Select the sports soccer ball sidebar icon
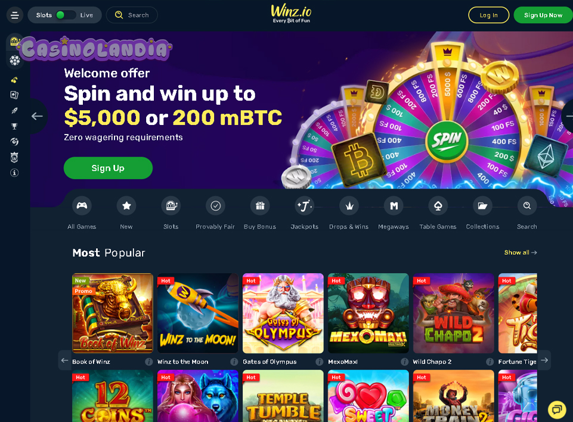This screenshot has height=422, width=573. (x=15, y=60)
